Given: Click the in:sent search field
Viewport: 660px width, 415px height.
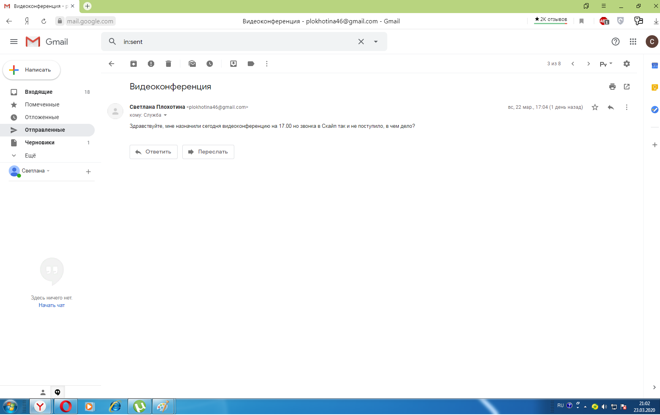Looking at the screenshot, I should click(x=238, y=42).
